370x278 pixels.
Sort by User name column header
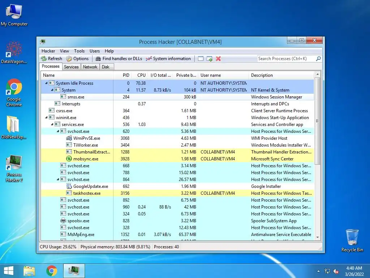pyautogui.click(x=223, y=75)
